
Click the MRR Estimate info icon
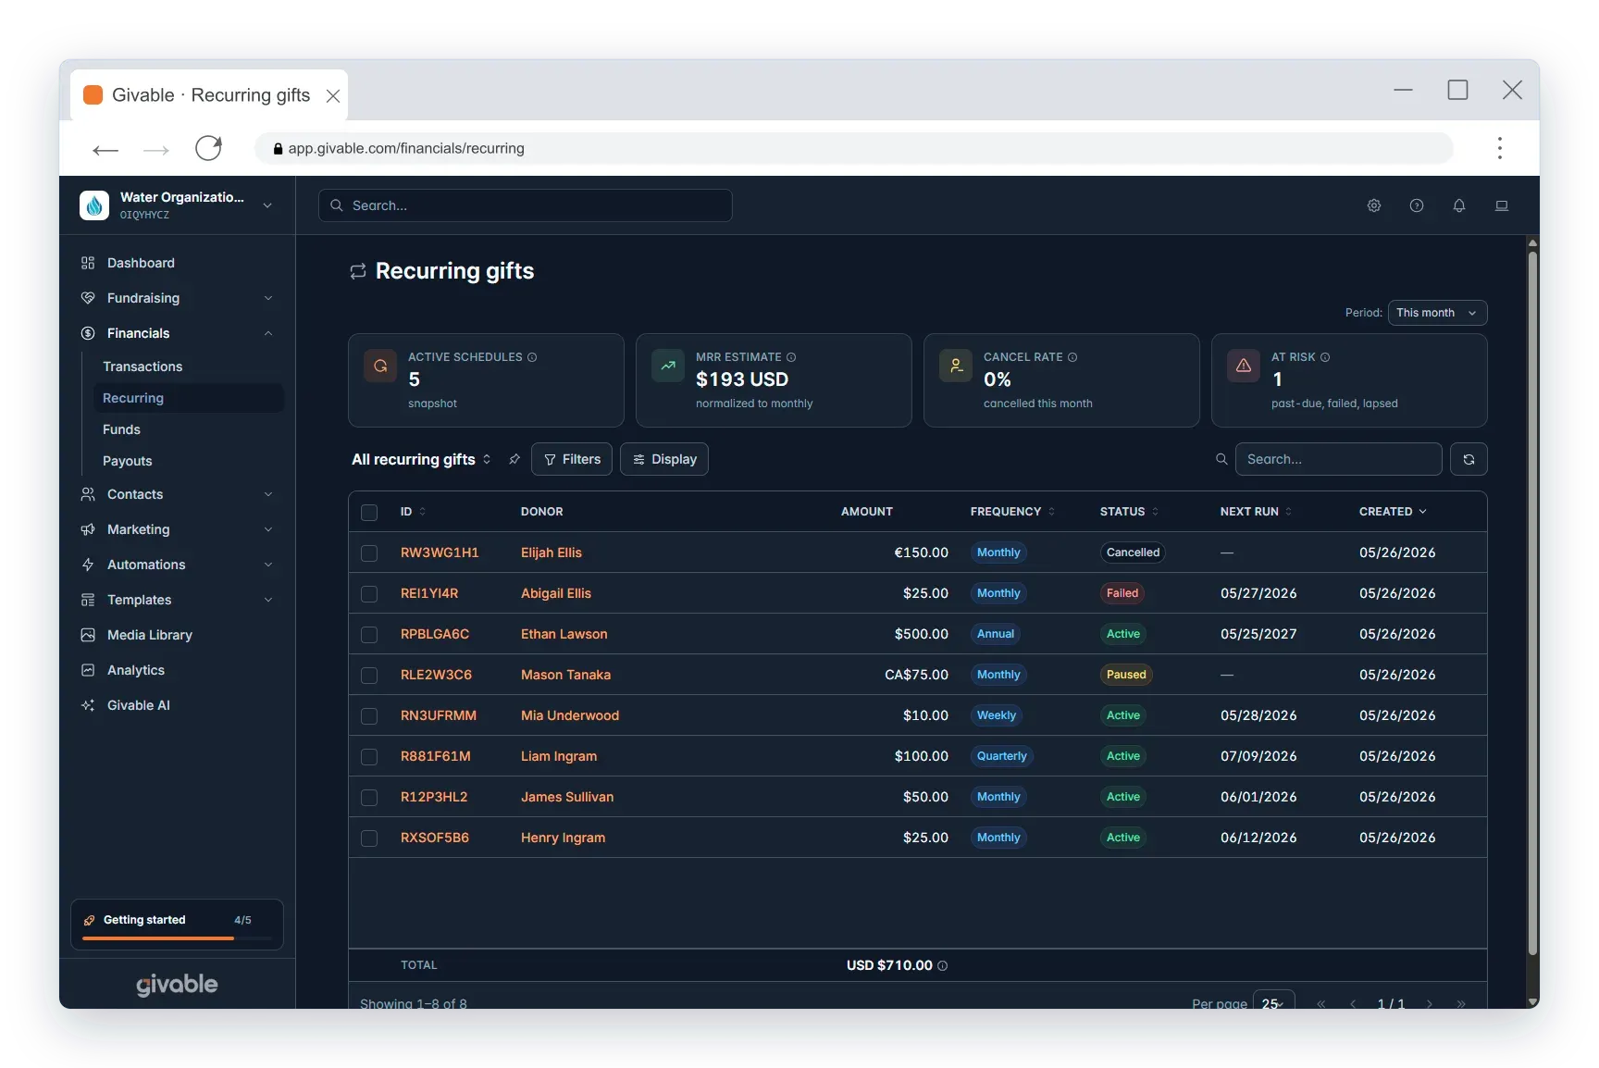(791, 357)
